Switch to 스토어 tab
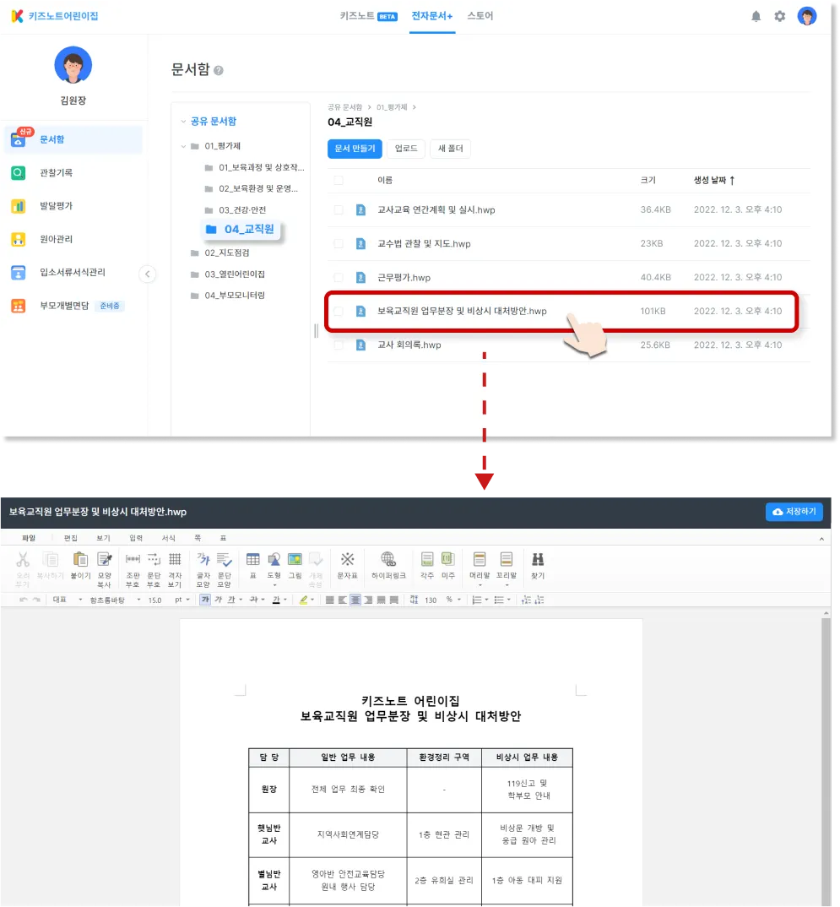 pyautogui.click(x=480, y=16)
